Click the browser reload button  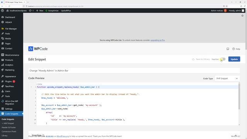9,6
